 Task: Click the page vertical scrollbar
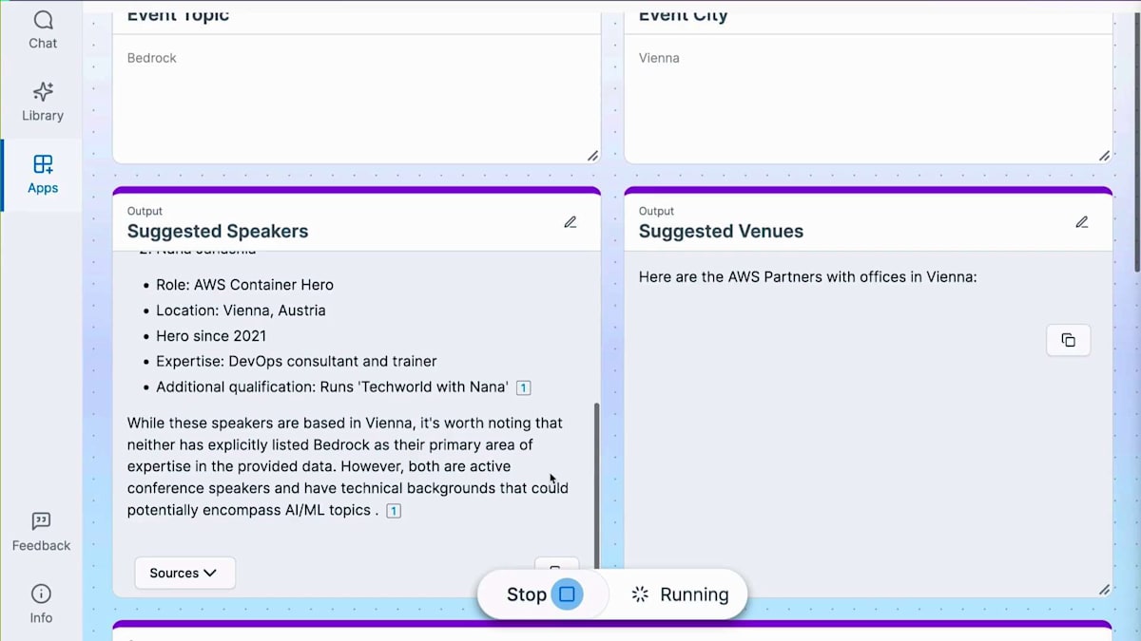[x=1135, y=142]
